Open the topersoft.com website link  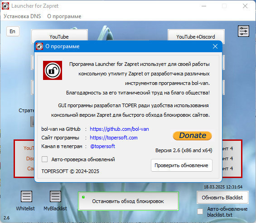[x=114, y=138]
